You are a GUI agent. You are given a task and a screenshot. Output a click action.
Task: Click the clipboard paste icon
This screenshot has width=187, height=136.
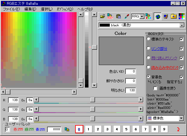[x=118, y=17]
